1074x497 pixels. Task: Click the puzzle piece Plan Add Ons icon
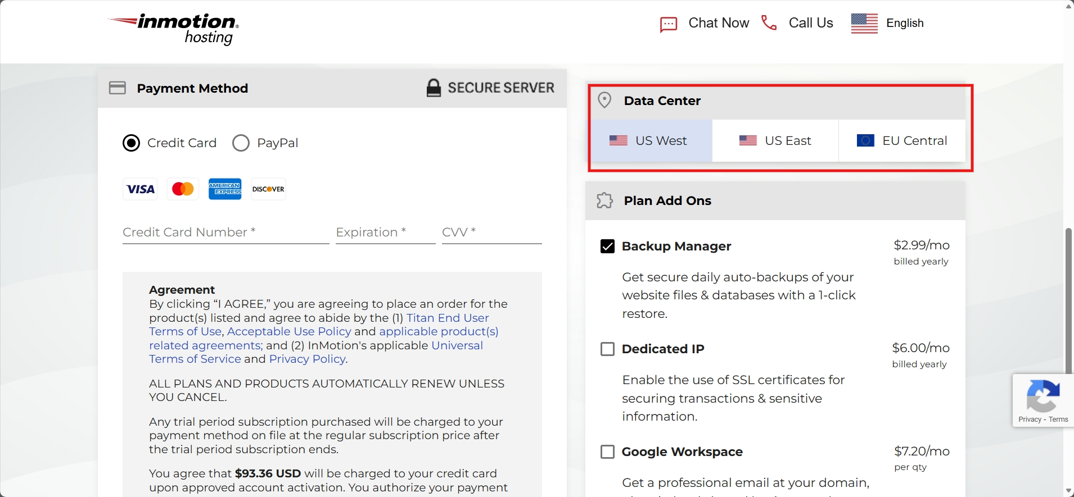pyautogui.click(x=604, y=200)
